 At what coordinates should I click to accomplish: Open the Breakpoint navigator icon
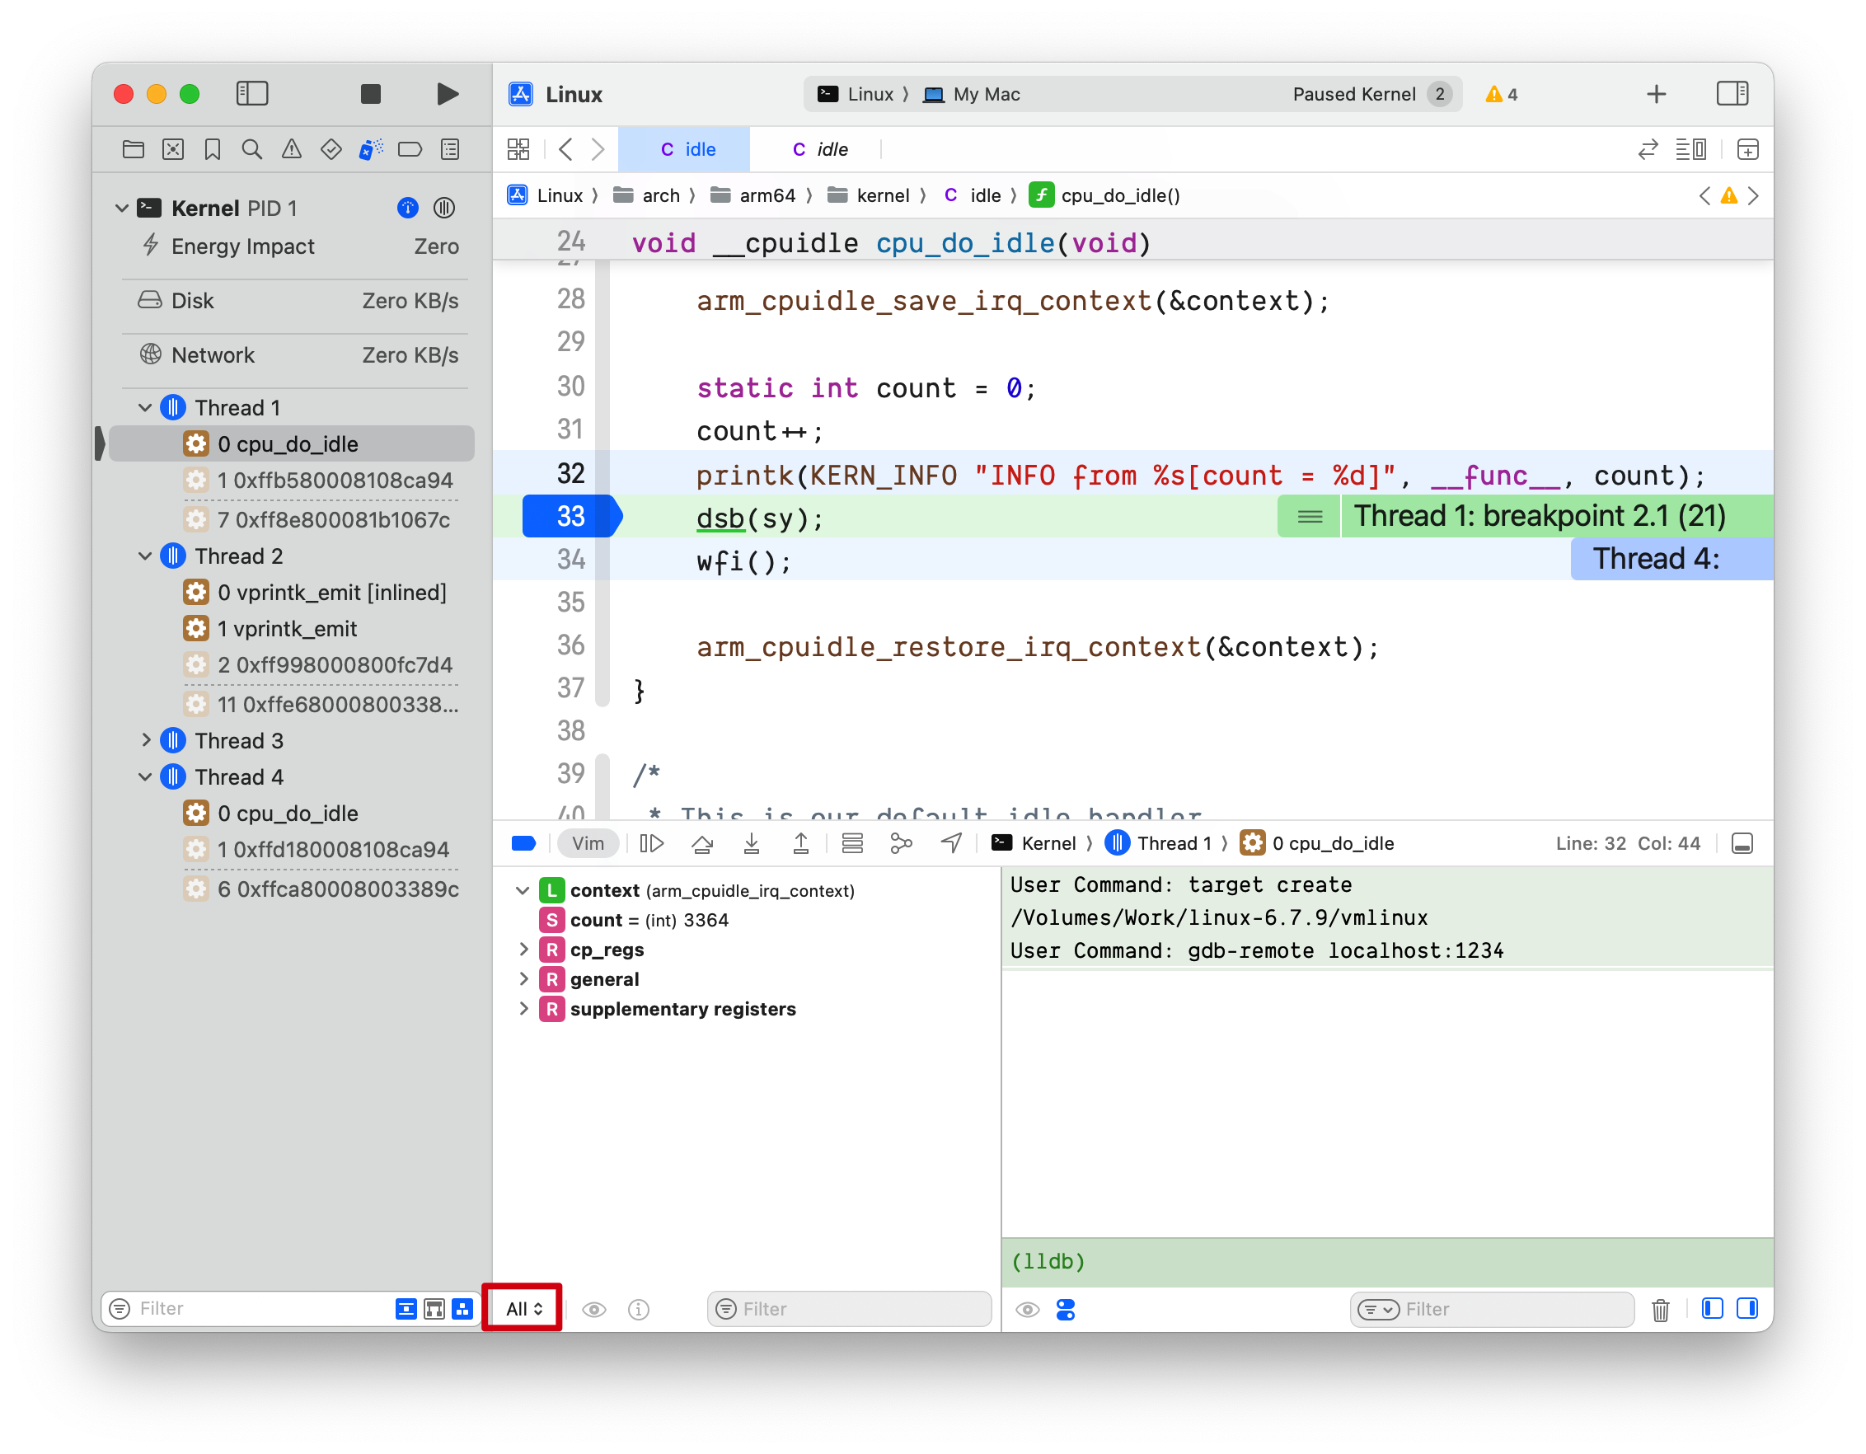pyautogui.click(x=410, y=149)
